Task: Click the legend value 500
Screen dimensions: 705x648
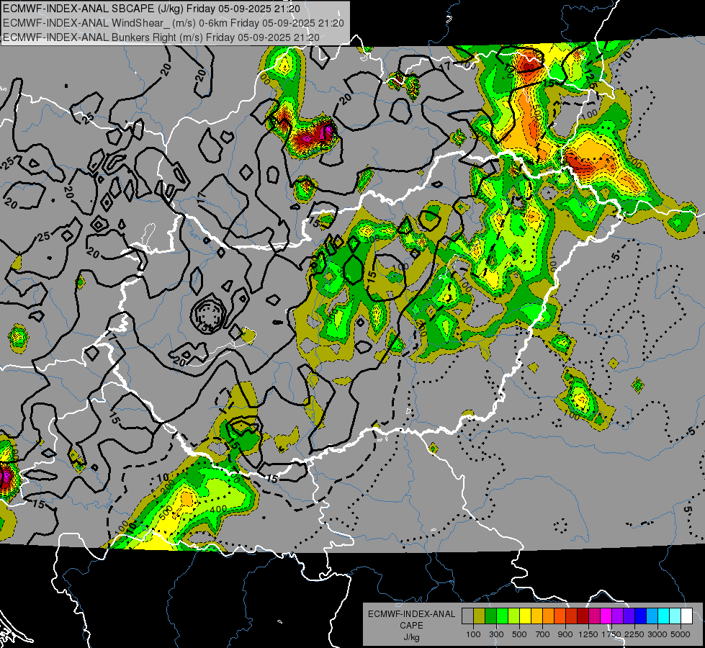Action: [x=519, y=634]
